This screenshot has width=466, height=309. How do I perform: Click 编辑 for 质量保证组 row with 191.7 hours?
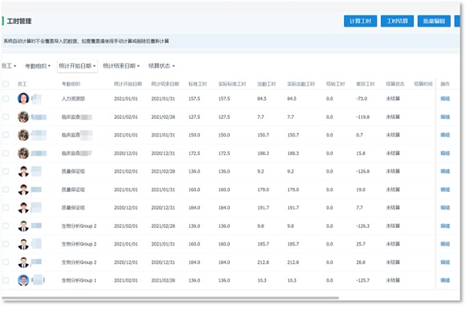pos(445,208)
